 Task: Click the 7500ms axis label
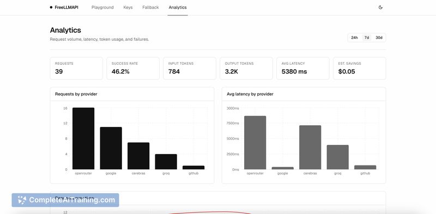click(x=233, y=123)
